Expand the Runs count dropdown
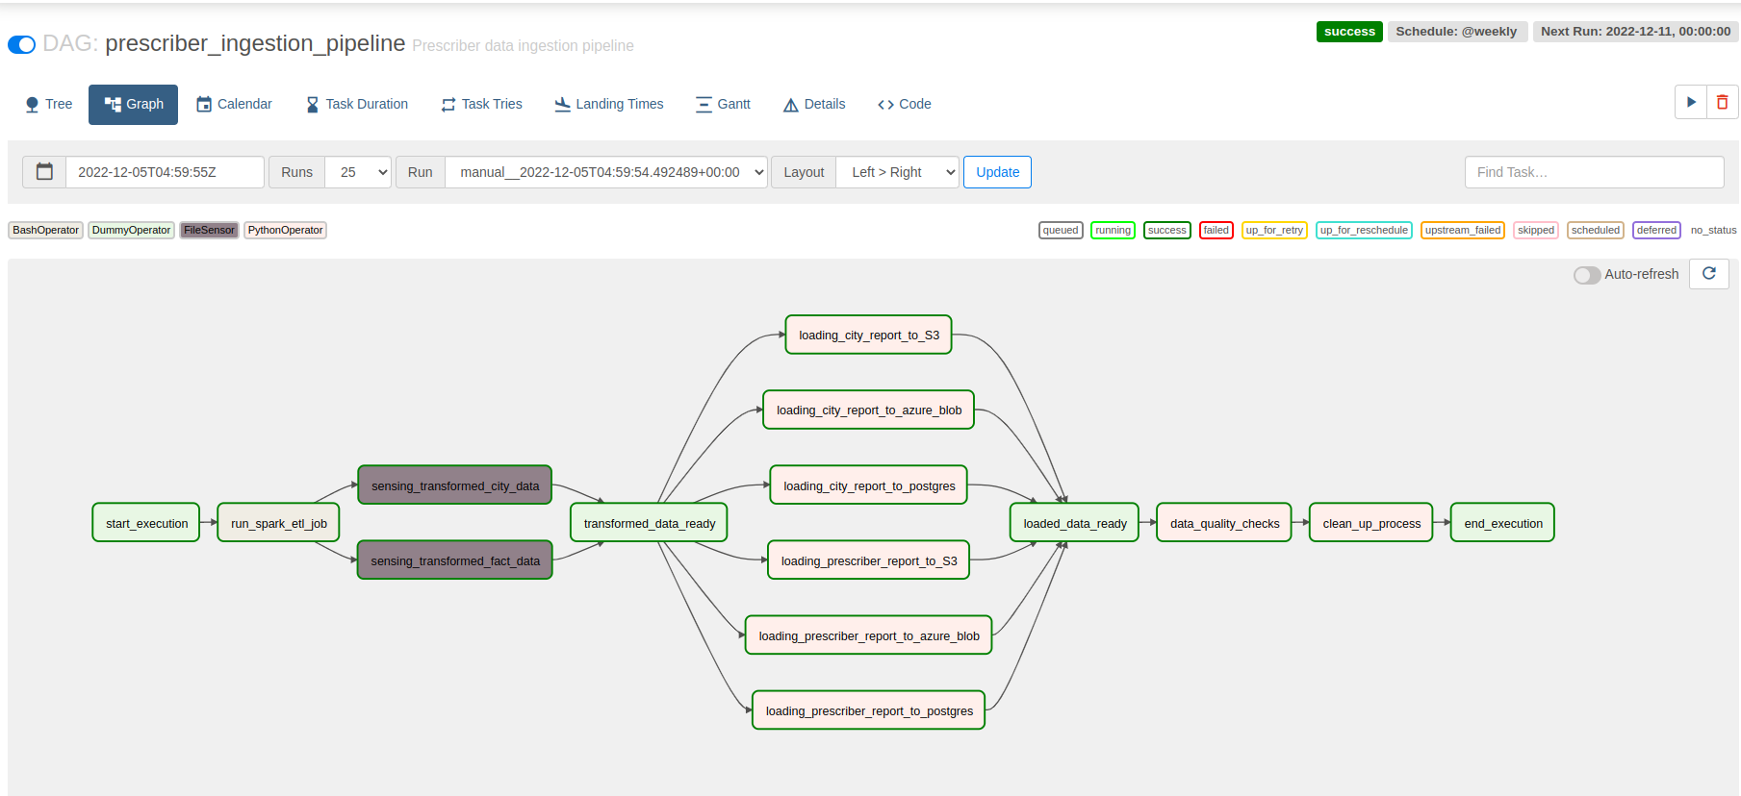 (358, 172)
